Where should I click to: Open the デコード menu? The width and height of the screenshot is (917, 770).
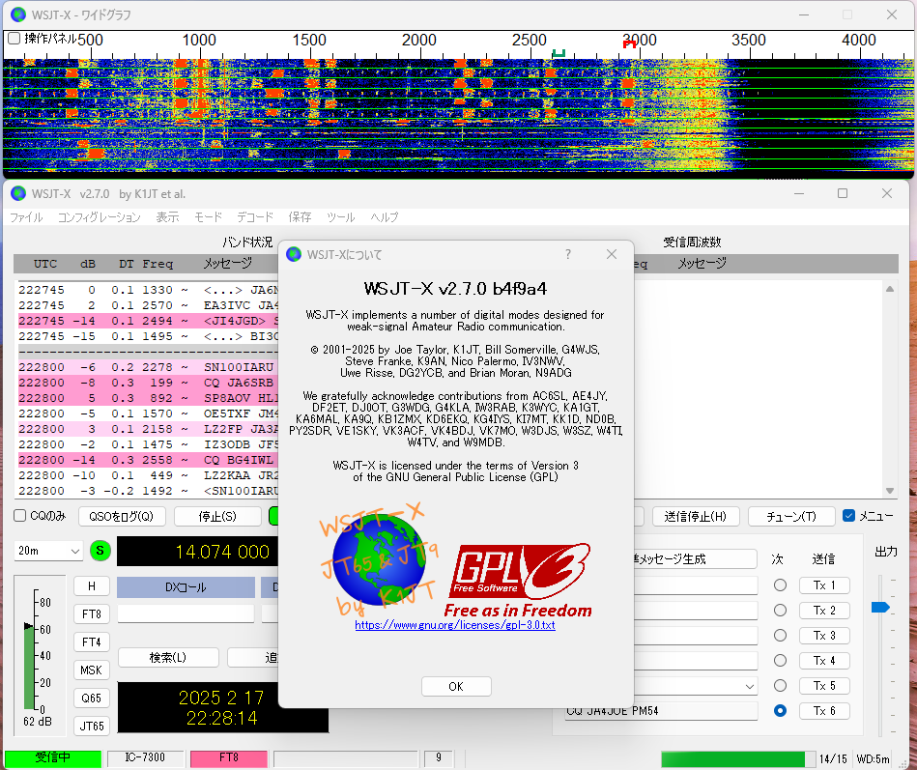pyautogui.click(x=255, y=217)
